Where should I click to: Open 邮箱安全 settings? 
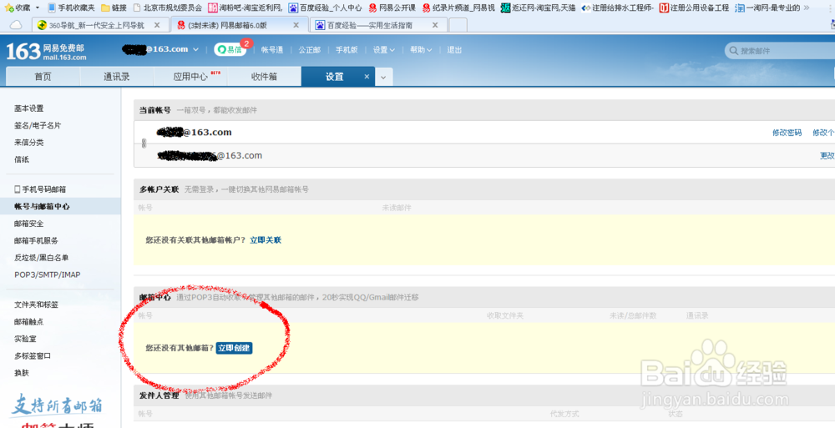tap(28, 224)
